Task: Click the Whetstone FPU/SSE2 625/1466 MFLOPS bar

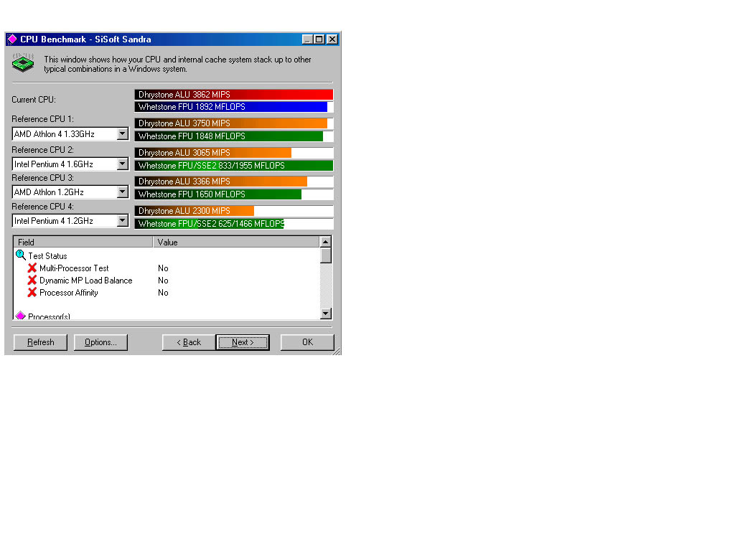Action: pos(210,224)
